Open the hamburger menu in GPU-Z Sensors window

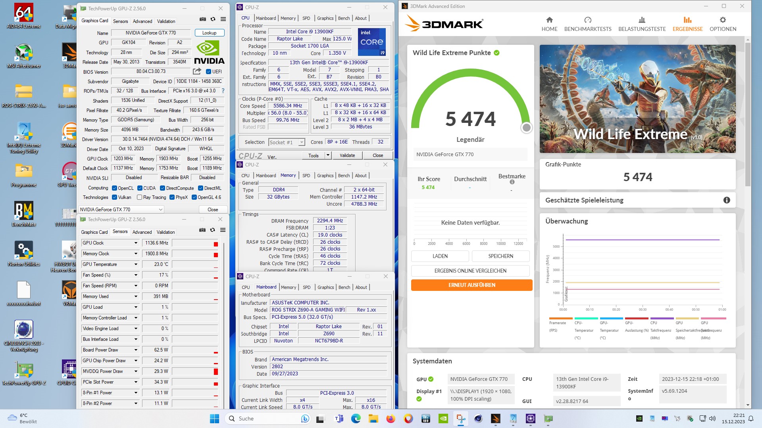point(223,230)
